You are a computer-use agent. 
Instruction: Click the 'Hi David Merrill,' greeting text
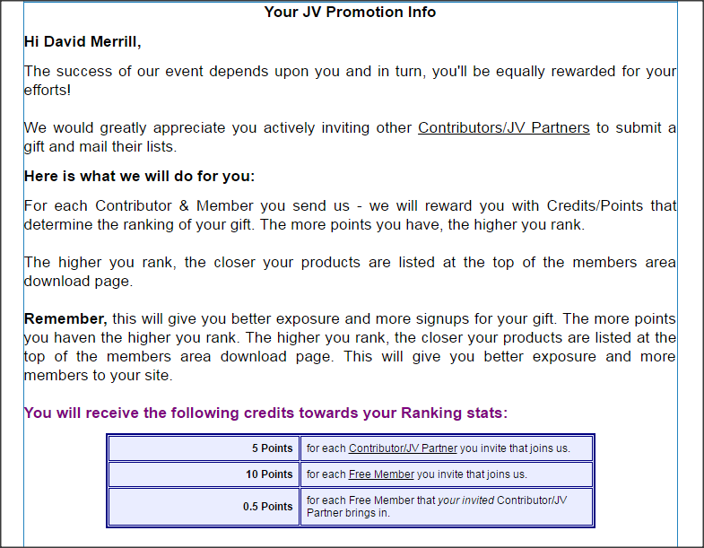83,42
